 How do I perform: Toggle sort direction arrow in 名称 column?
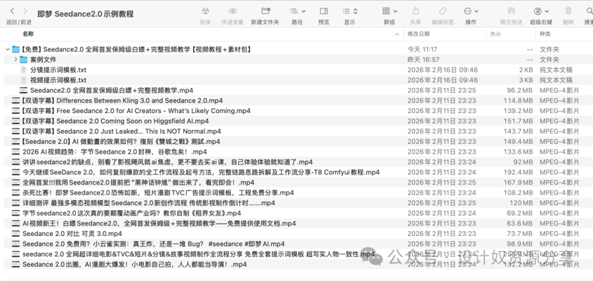tap(397, 34)
